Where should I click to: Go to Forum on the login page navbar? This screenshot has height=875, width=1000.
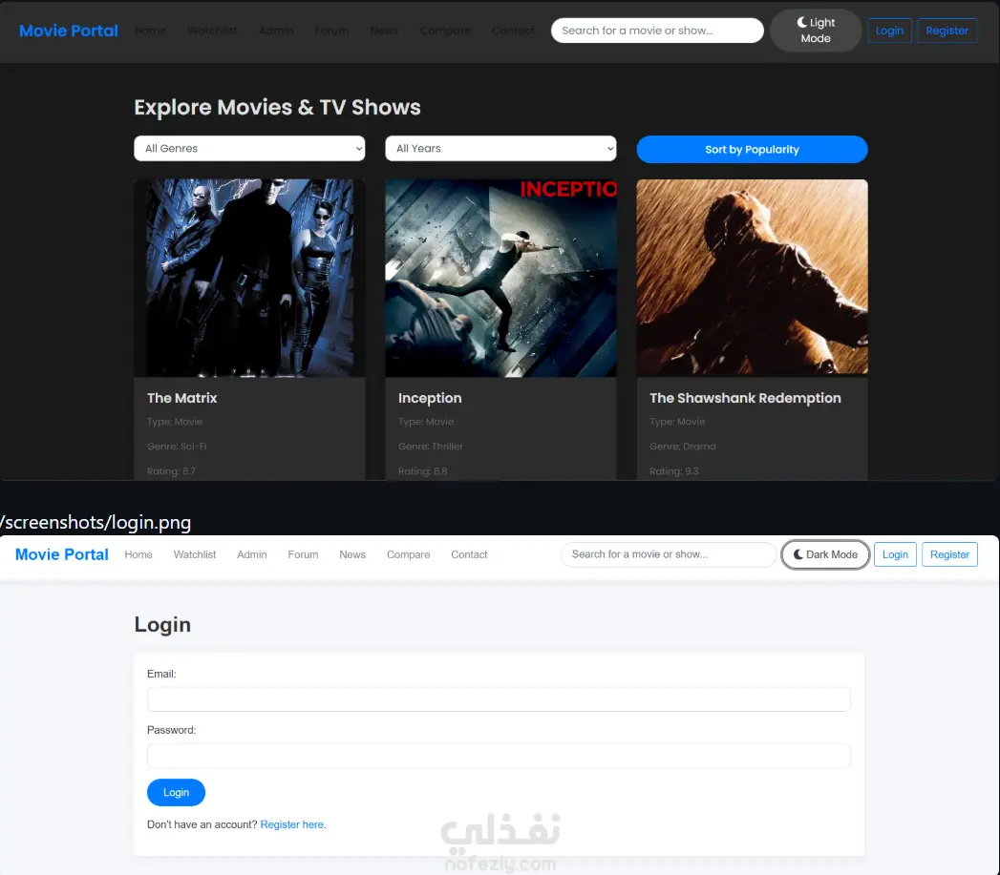tap(303, 554)
